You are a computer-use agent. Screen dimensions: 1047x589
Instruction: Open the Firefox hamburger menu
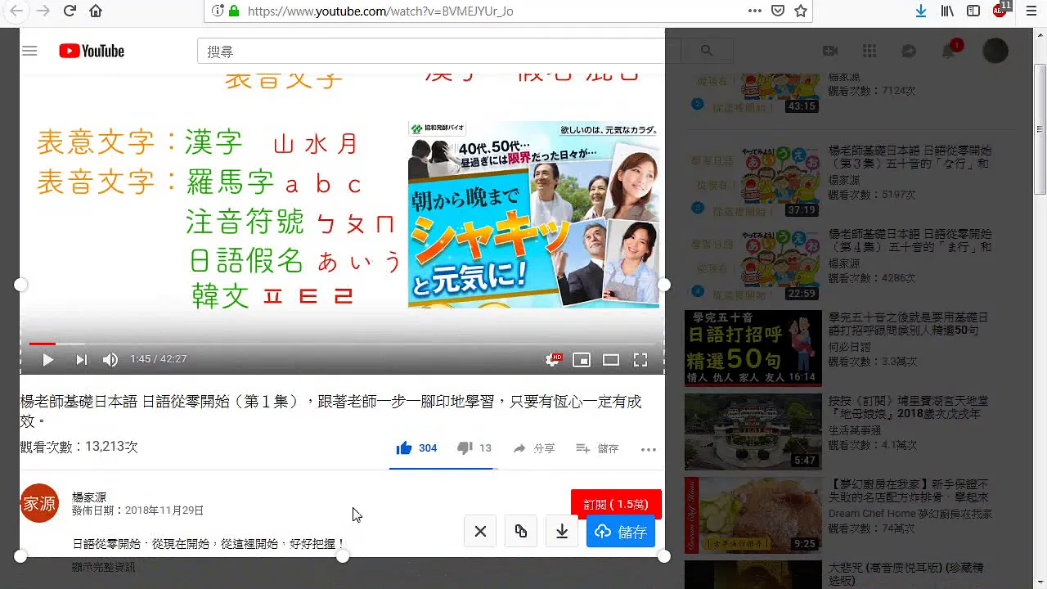[x=1031, y=11]
